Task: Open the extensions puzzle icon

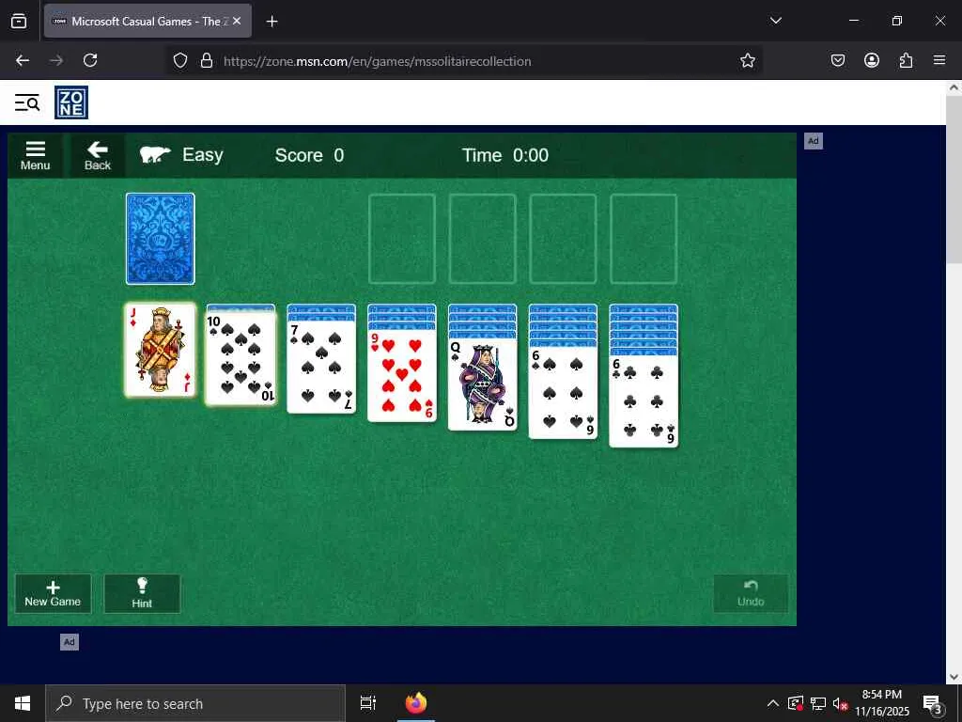Action: click(x=906, y=60)
